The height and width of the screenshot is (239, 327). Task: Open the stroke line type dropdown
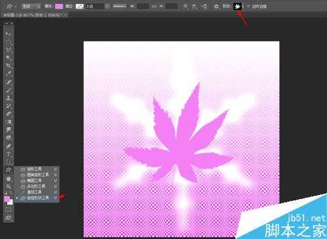point(120,7)
